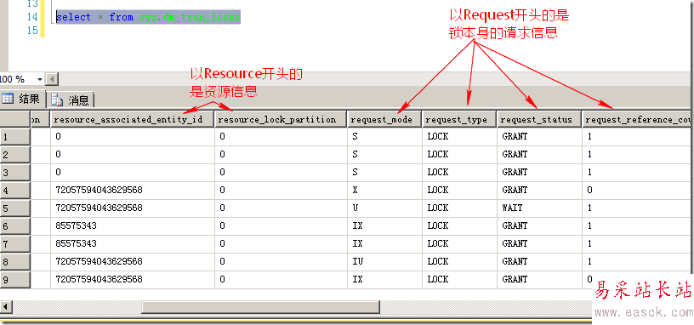Viewport: 694px width, 325px height.
Task: Select the request_mode column header
Action: pyautogui.click(x=384, y=119)
